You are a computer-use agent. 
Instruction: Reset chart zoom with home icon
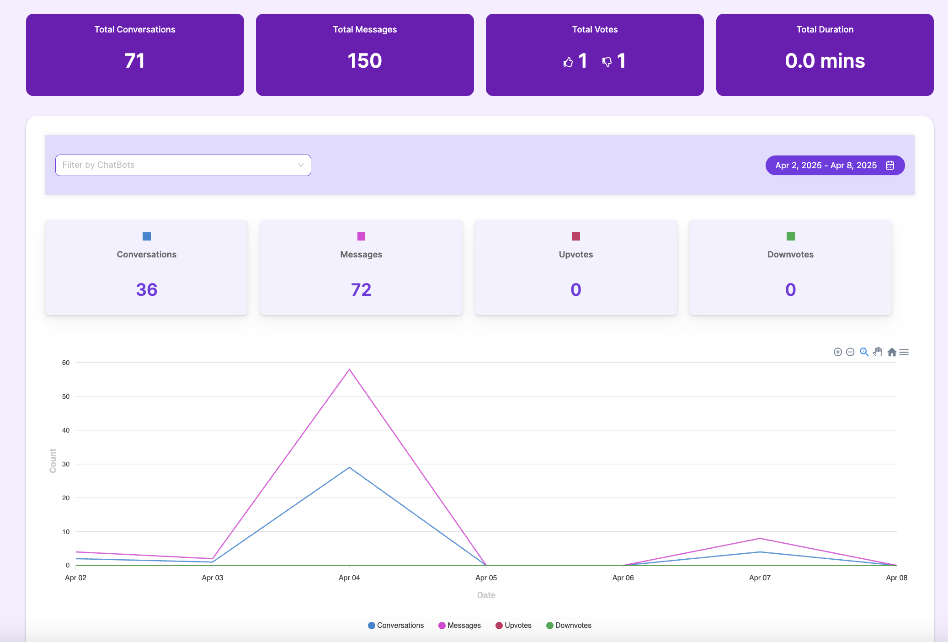[891, 352]
